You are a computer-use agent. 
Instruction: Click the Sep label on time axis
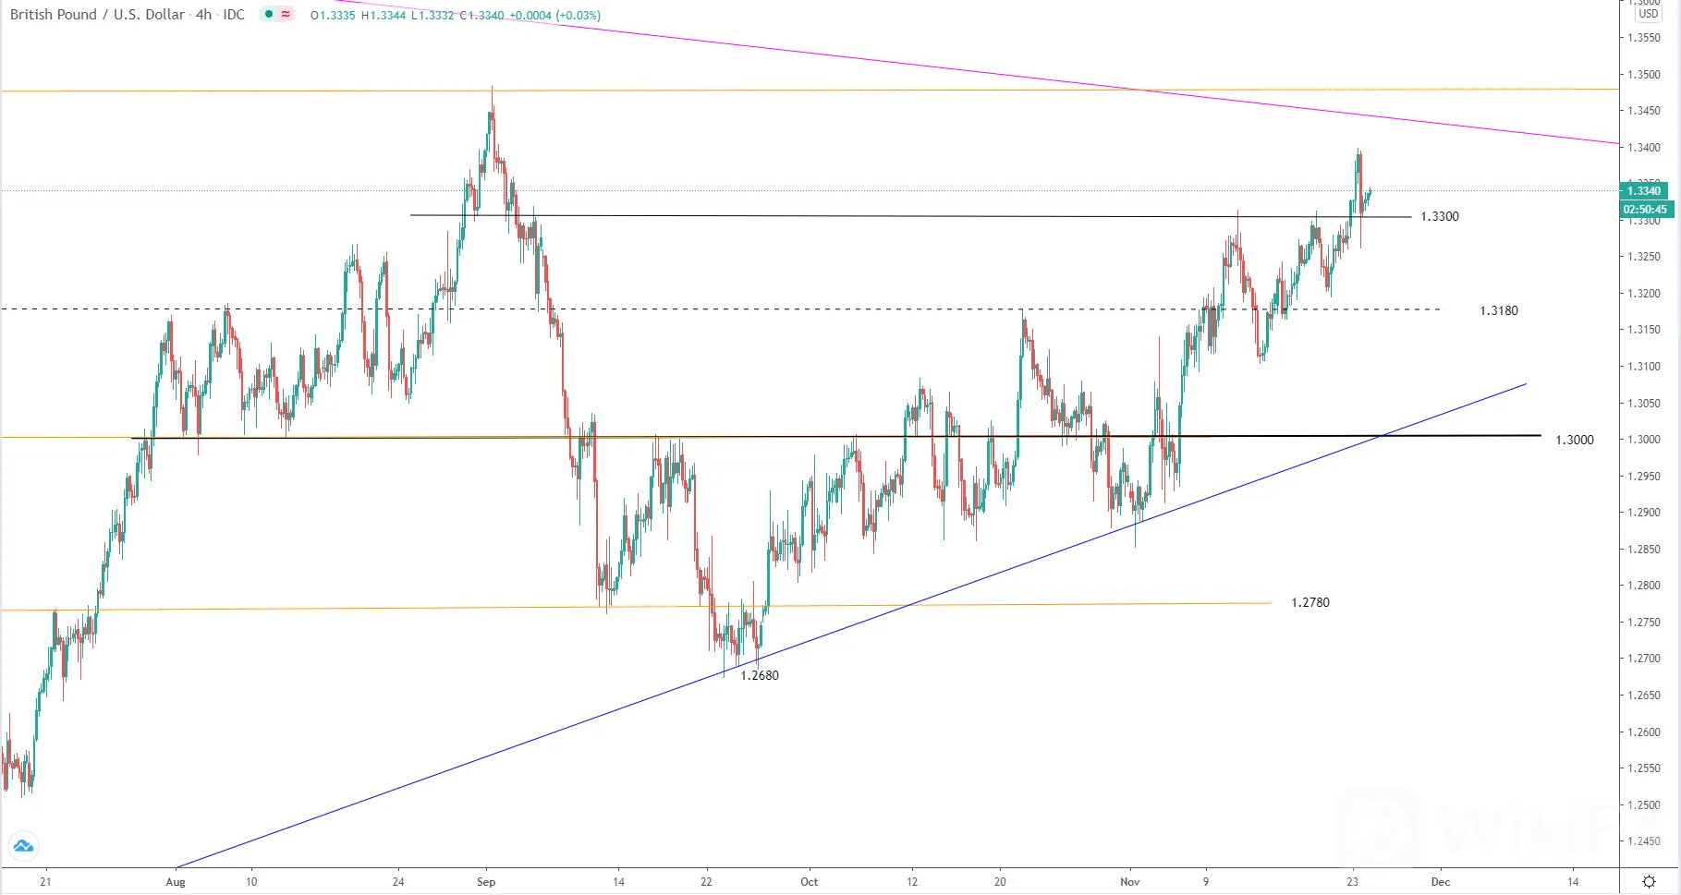(486, 882)
